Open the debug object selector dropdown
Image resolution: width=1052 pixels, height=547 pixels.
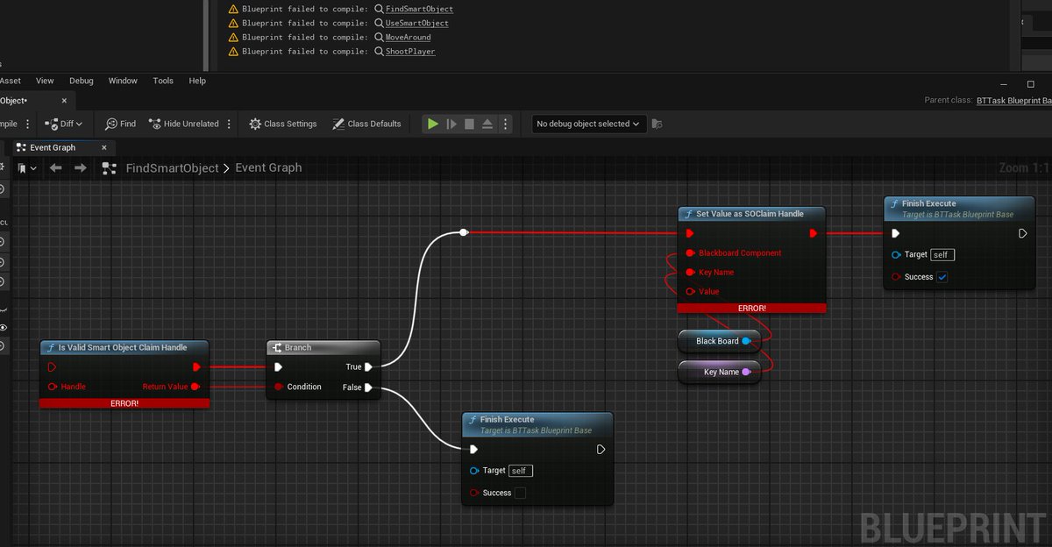pos(588,124)
